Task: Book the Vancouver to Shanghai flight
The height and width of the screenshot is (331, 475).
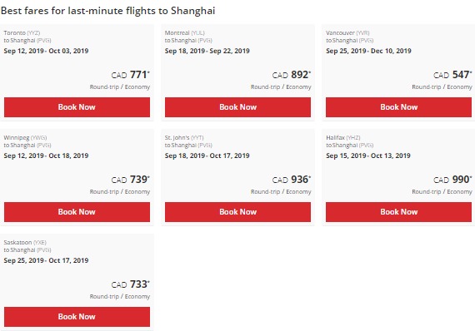Action: tap(398, 107)
